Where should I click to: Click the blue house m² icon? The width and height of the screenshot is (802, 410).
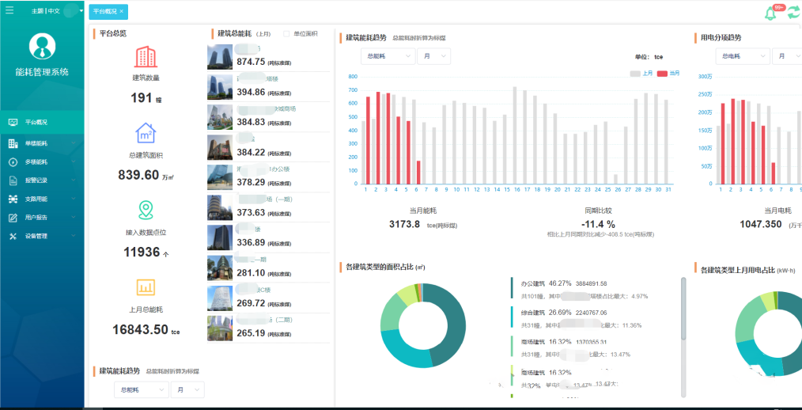146,132
